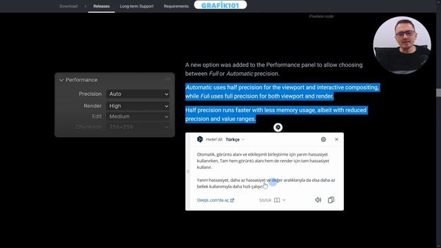Click the DeepL logo in the popup header

[200, 139]
